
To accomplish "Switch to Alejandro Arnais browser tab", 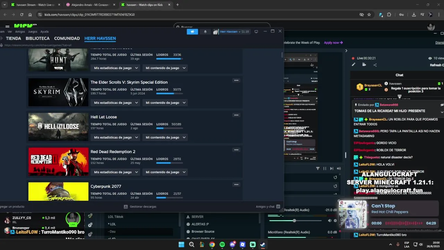I will tap(90, 5).
